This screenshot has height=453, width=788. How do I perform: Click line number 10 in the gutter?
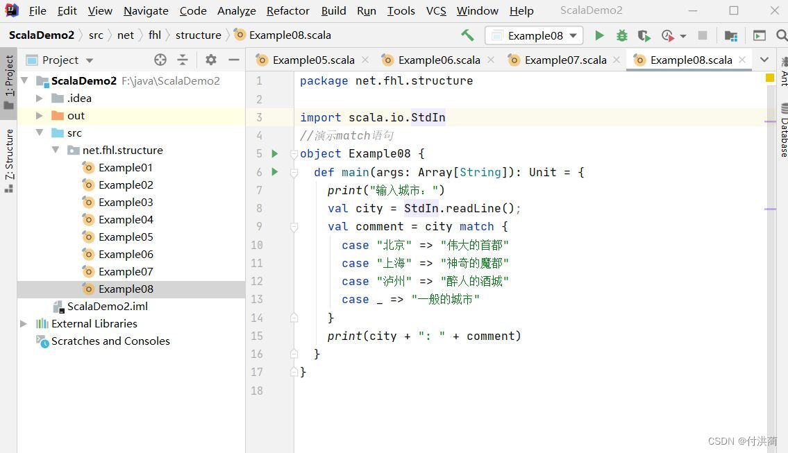[x=257, y=245]
